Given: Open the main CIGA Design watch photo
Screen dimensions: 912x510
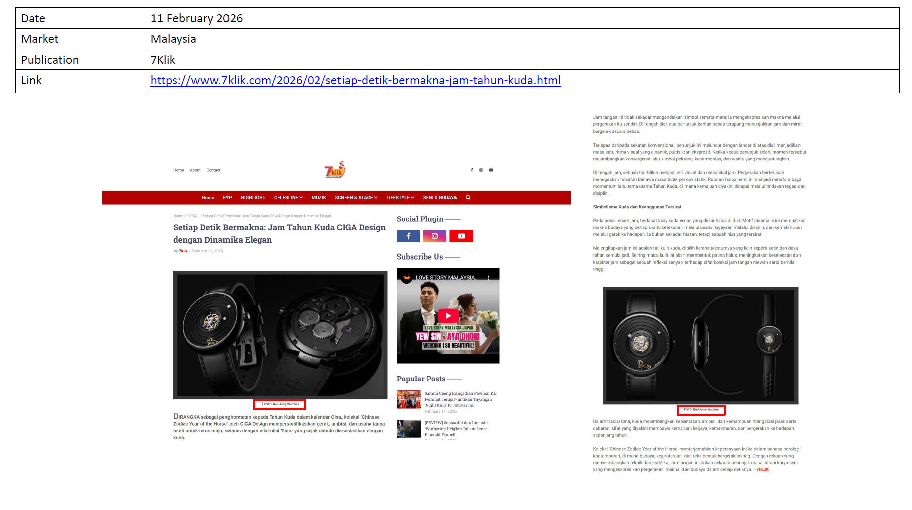Looking at the screenshot, I should click(280, 335).
